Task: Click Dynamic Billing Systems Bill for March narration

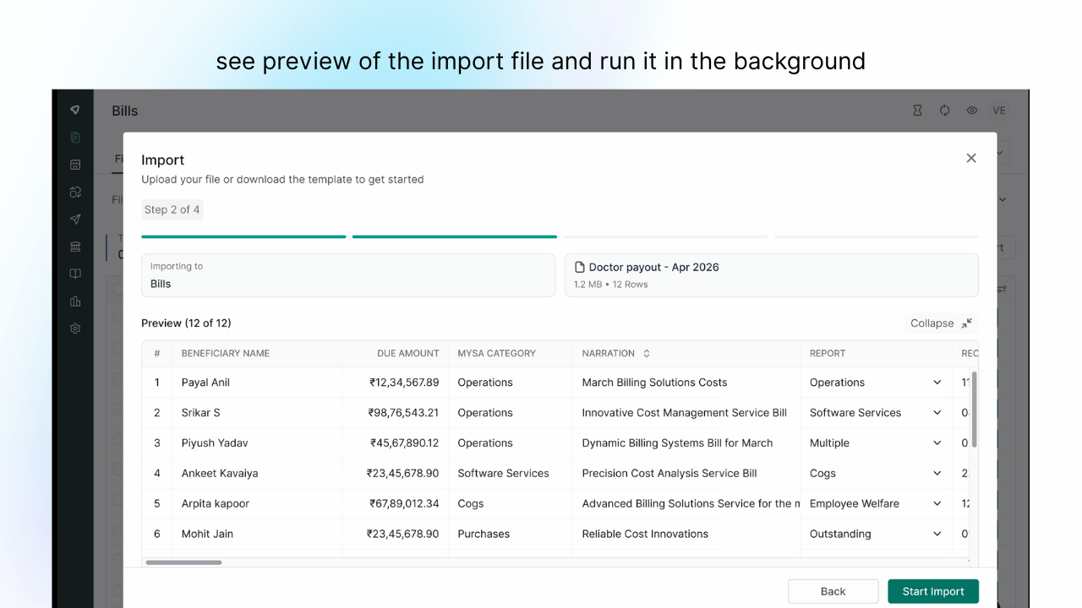Action: (x=677, y=443)
